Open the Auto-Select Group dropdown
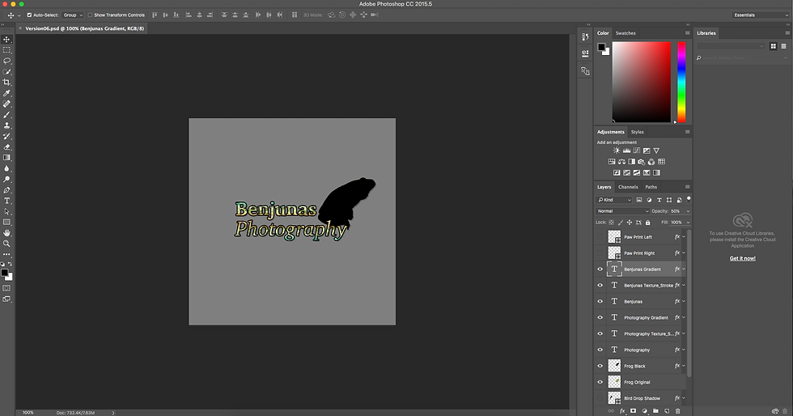 (x=72, y=15)
